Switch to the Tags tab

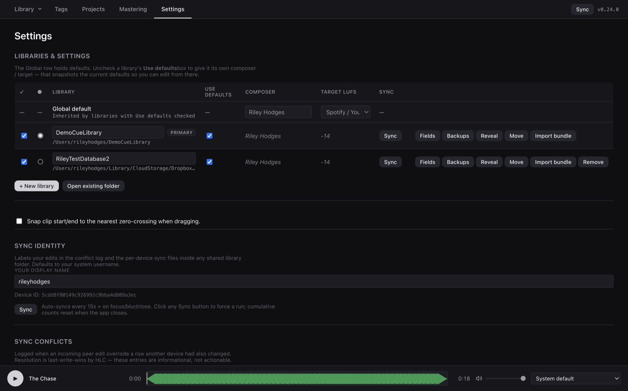point(61,9)
